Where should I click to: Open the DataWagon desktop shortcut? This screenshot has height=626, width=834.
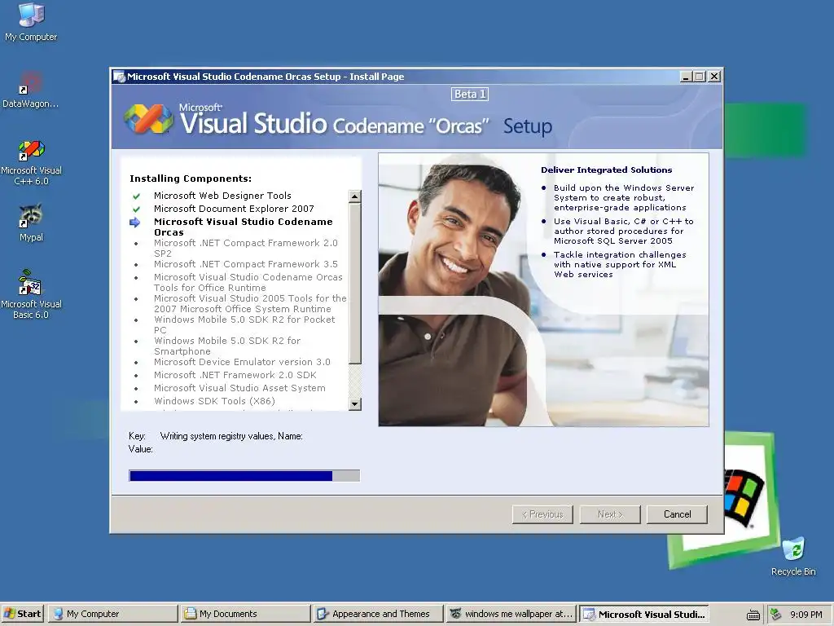pos(31,90)
